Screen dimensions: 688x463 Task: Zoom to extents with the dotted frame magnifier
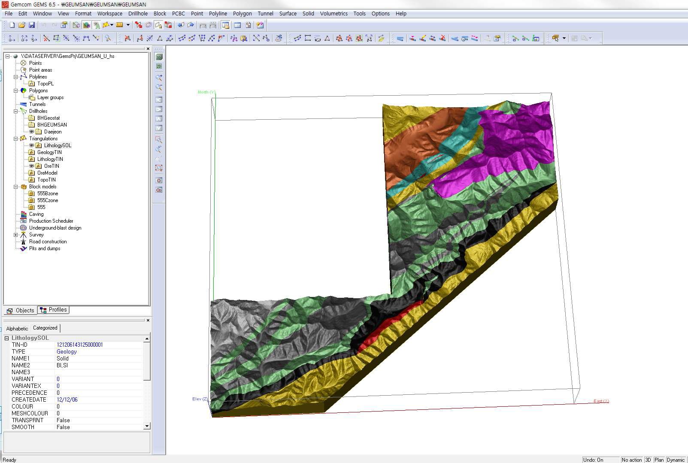(159, 168)
